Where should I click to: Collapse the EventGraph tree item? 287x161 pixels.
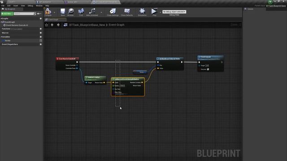1,22
